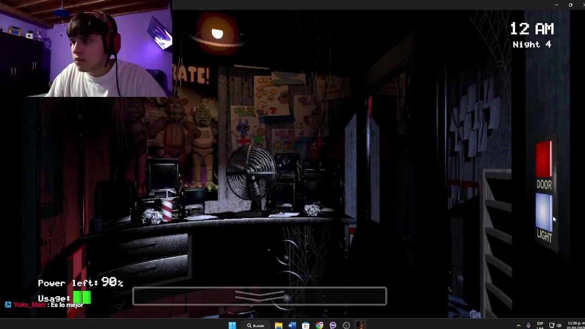The image size is (585, 329).
Task: Open the purple chat app taskbar icon
Action: [333, 325]
